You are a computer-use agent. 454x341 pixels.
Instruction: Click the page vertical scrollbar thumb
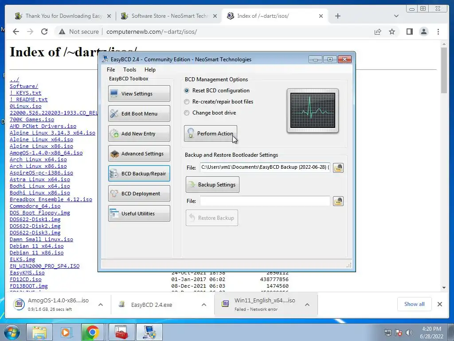click(x=444, y=70)
